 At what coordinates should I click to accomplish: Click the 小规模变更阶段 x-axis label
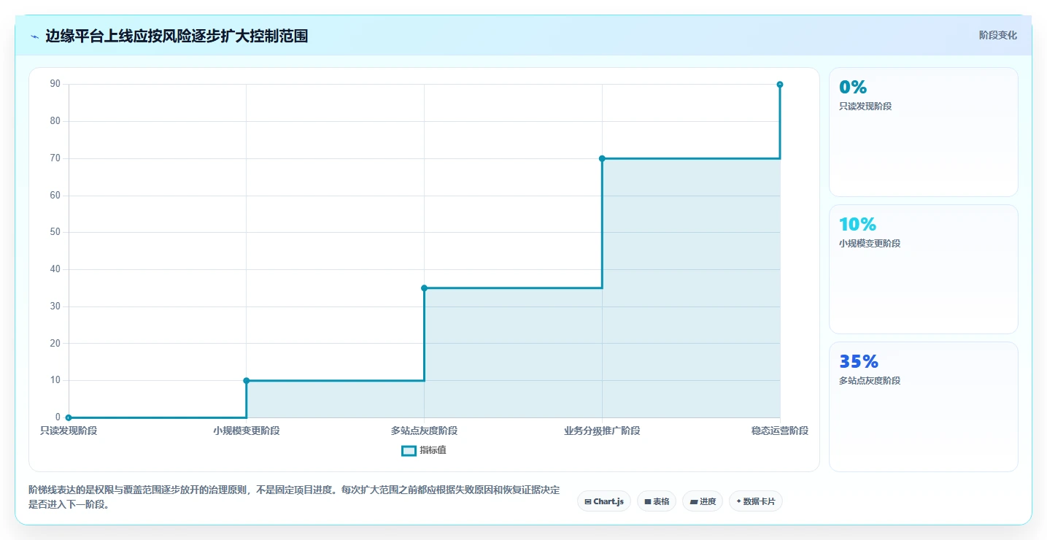[247, 431]
